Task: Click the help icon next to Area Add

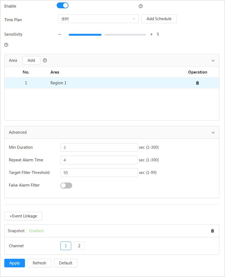Action: 45,60
